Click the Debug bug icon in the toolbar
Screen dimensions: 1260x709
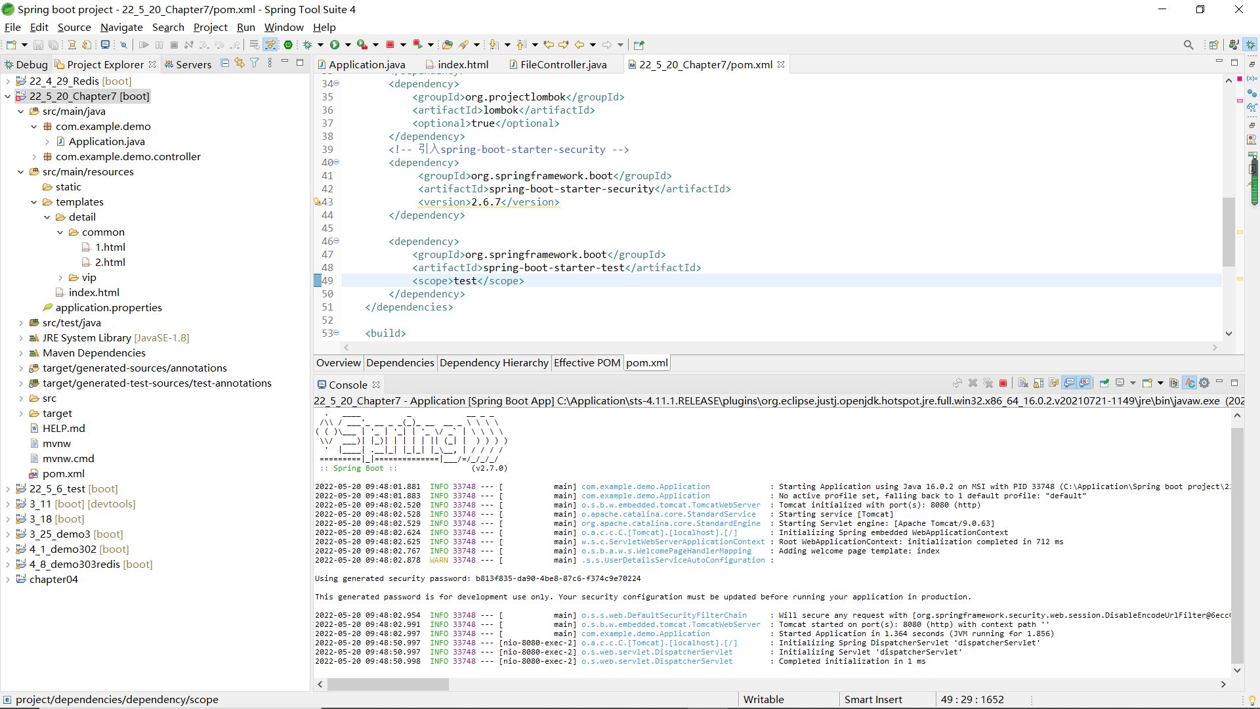point(307,45)
